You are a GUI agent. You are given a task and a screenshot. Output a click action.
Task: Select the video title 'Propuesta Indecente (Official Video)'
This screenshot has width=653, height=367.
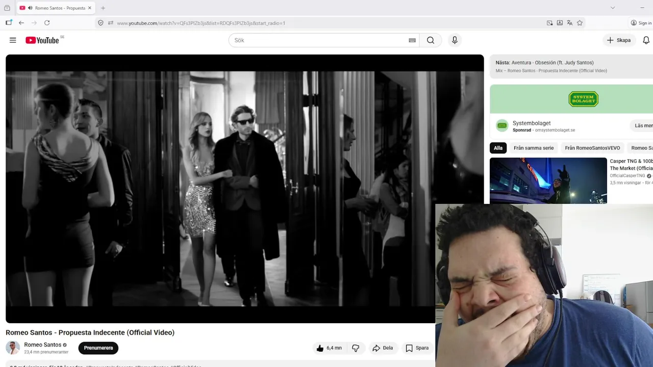(x=116, y=332)
